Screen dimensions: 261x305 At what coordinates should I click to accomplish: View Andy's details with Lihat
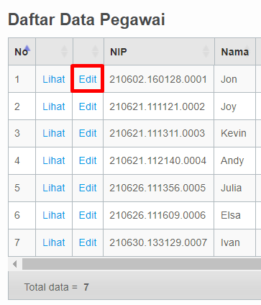point(54,160)
